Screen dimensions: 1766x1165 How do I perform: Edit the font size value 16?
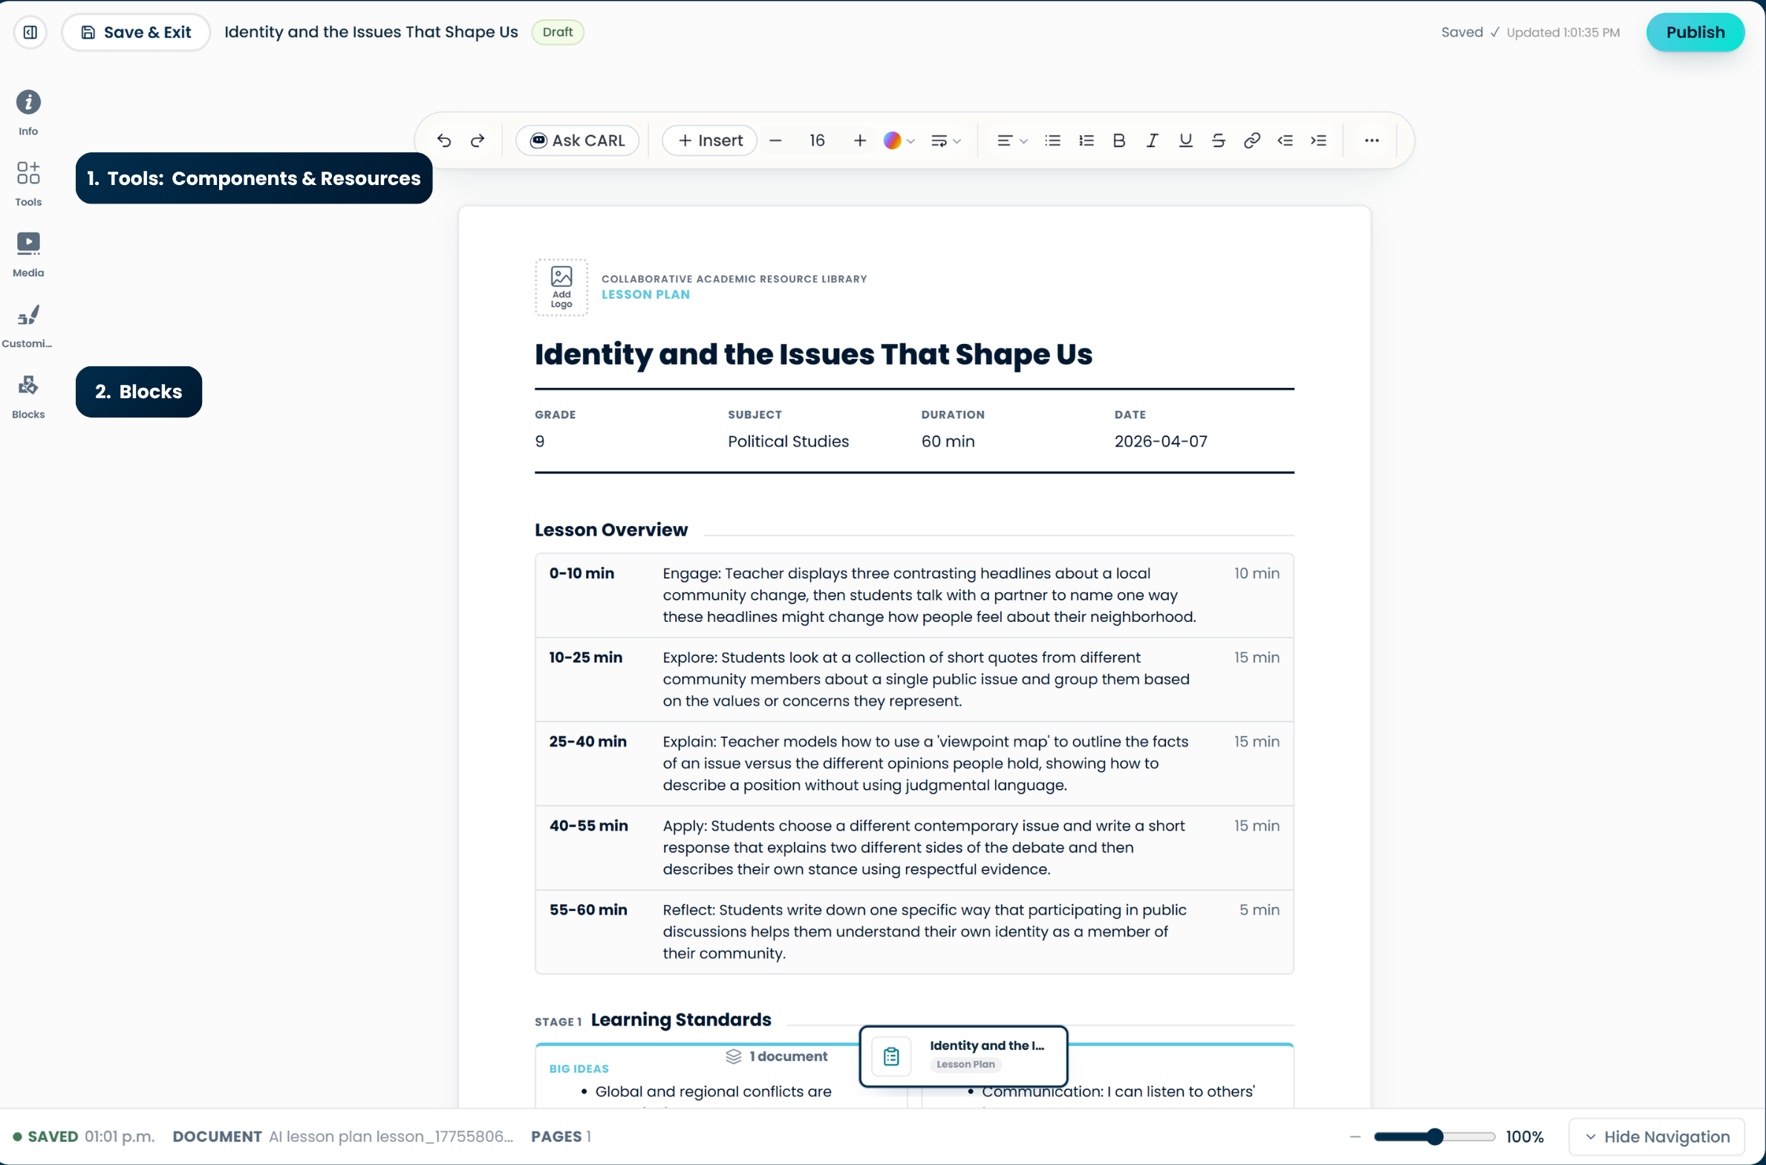pyautogui.click(x=817, y=140)
